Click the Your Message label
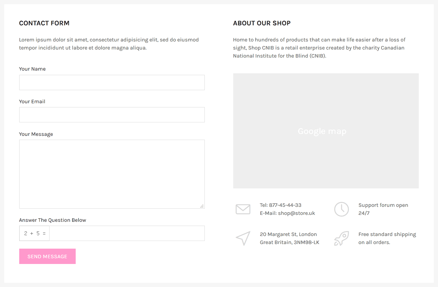Viewport: 438px width, 287px height. (x=36, y=134)
